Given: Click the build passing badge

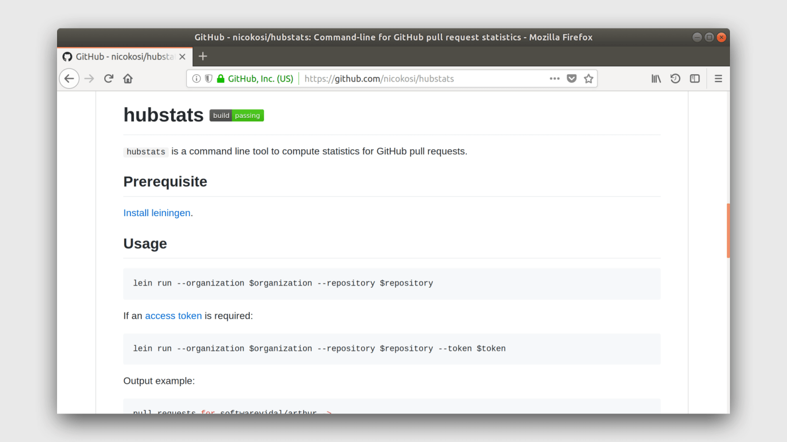Looking at the screenshot, I should tap(237, 115).
